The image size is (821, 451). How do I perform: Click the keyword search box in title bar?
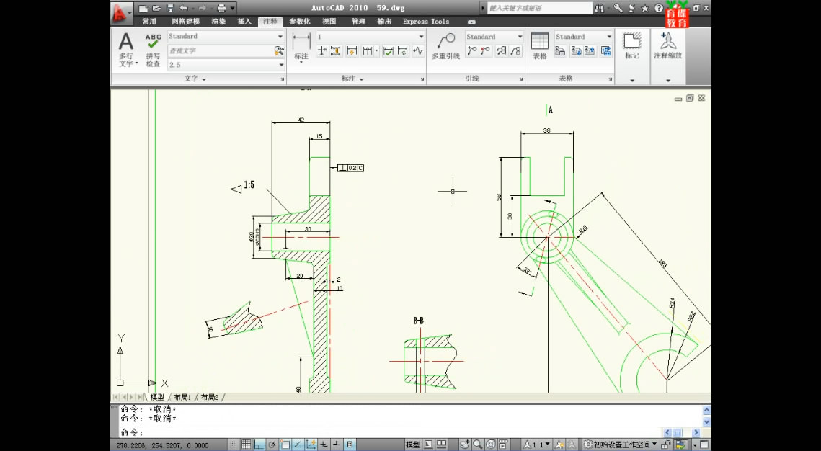[x=539, y=8]
